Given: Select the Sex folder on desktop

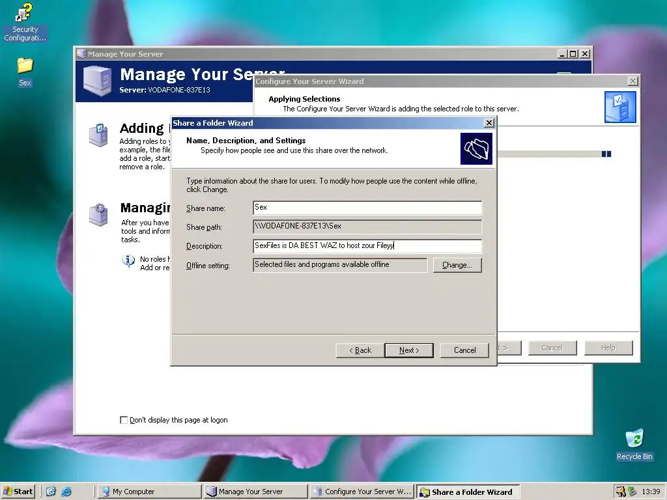Looking at the screenshot, I should click(x=25, y=72).
